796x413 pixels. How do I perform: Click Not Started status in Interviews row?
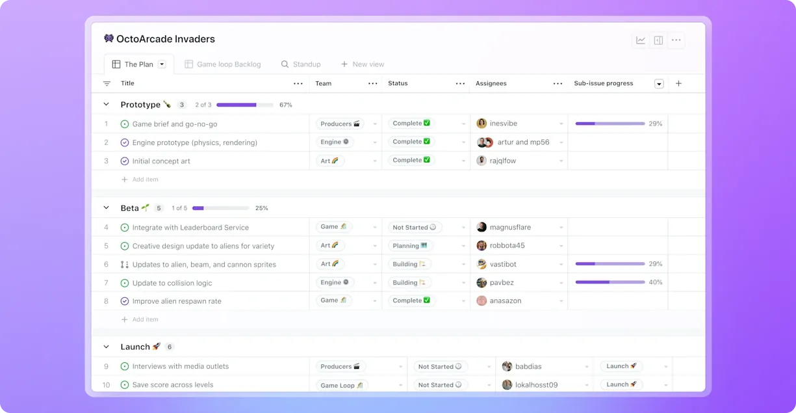[x=440, y=366]
